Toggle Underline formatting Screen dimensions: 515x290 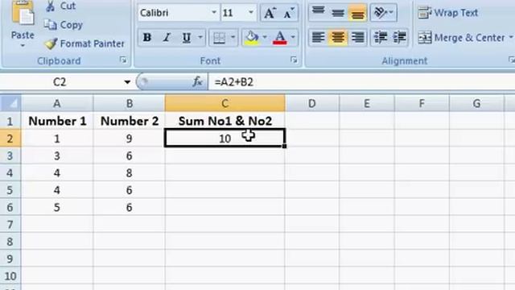coord(187,38)
